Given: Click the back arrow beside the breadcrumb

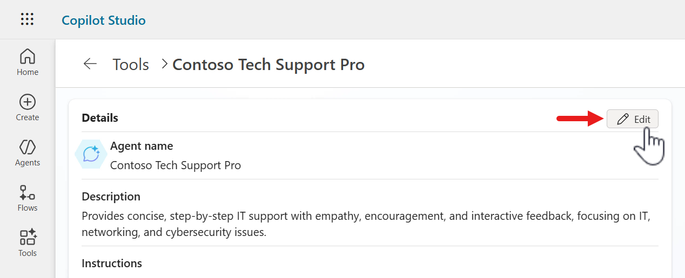Looking at the screenshot, I should pos(90,64).
